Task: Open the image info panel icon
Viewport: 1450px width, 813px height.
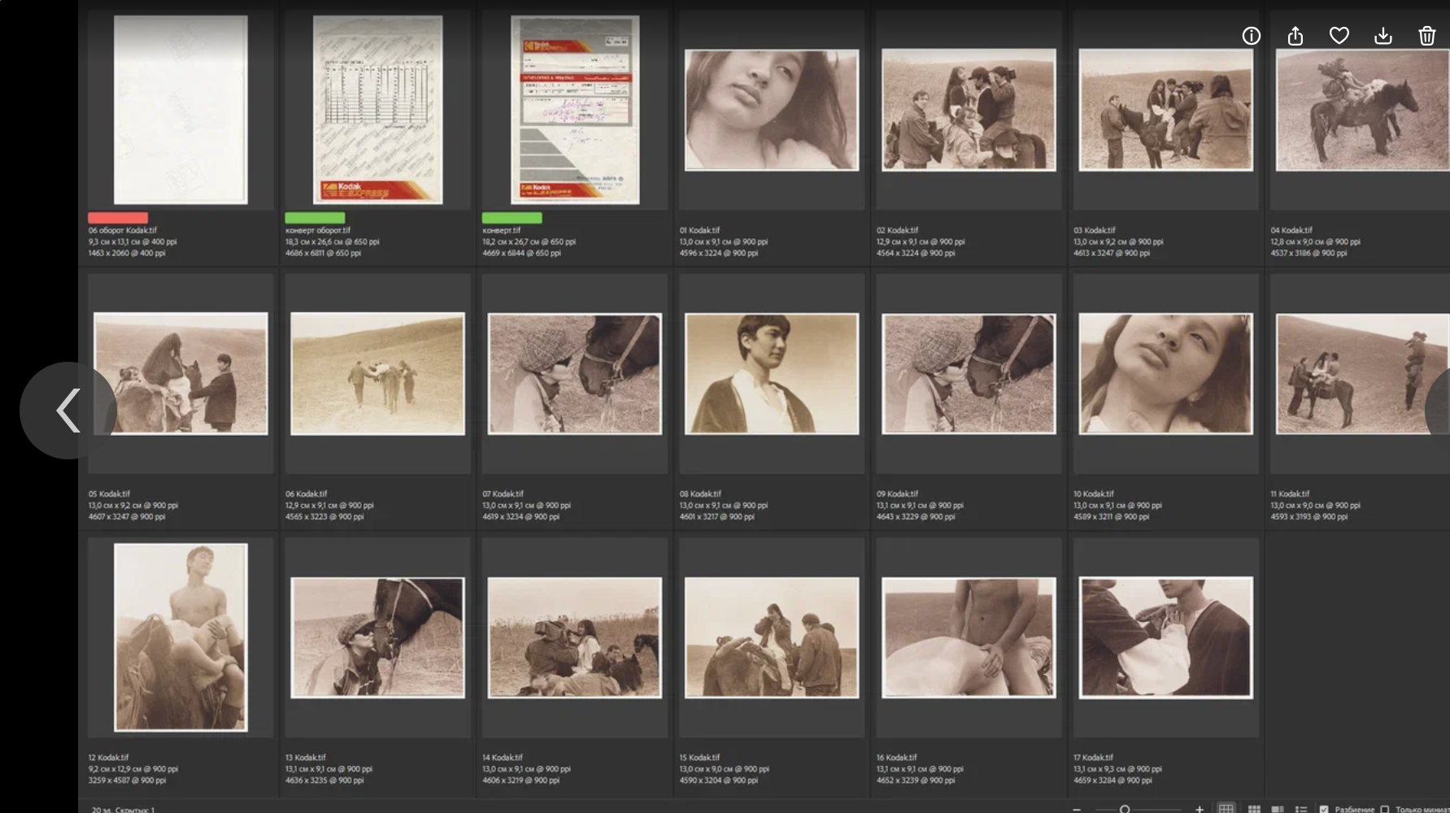Action: click(1251, 36)
